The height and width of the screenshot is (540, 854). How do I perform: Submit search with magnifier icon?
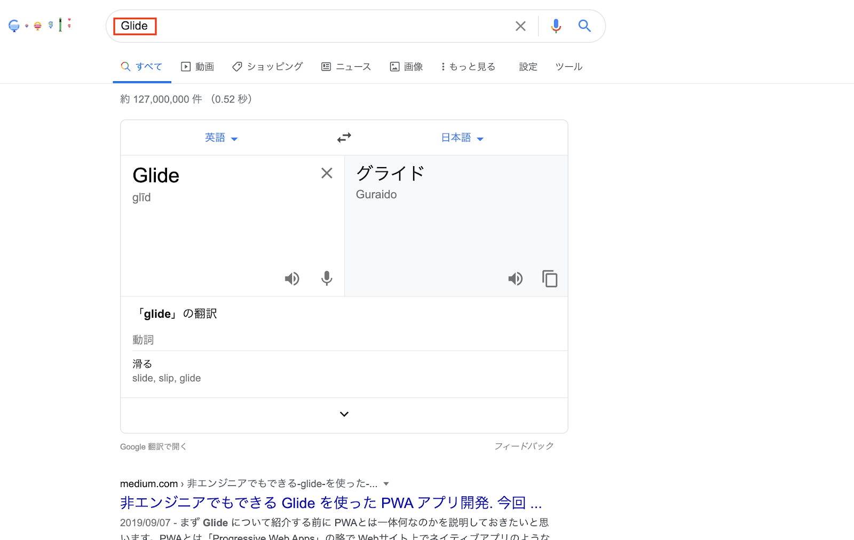tap(584, 26)
